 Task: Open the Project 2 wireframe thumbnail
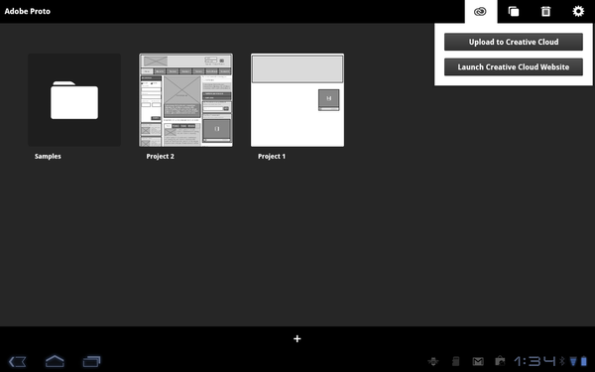186,100
